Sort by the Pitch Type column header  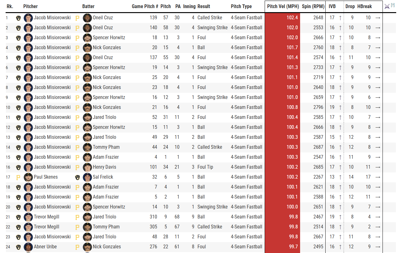241,6
